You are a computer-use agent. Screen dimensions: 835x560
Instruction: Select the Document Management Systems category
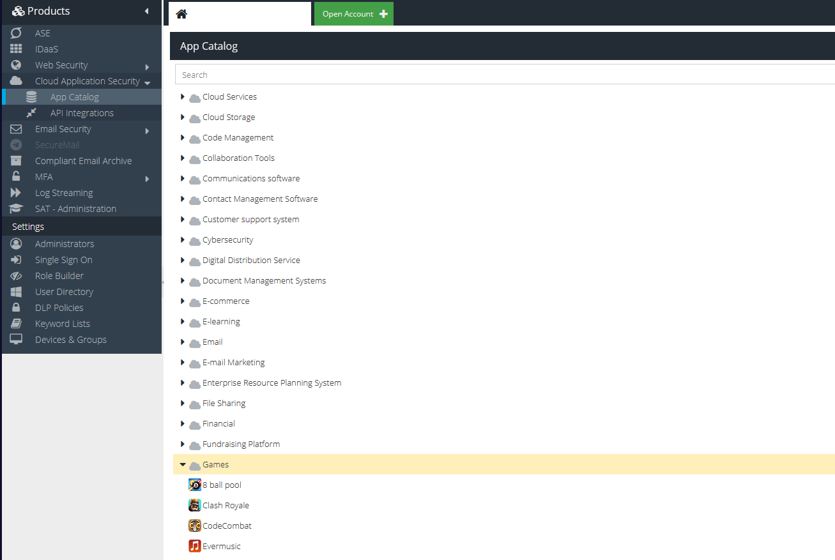coord(264,280)
